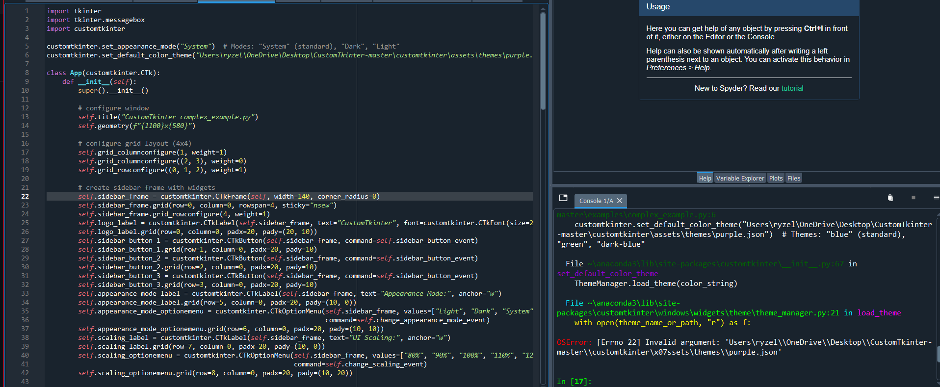Screen dimensions: 940x387
Task: Click the '# configure window' comment
Action: 113,108
